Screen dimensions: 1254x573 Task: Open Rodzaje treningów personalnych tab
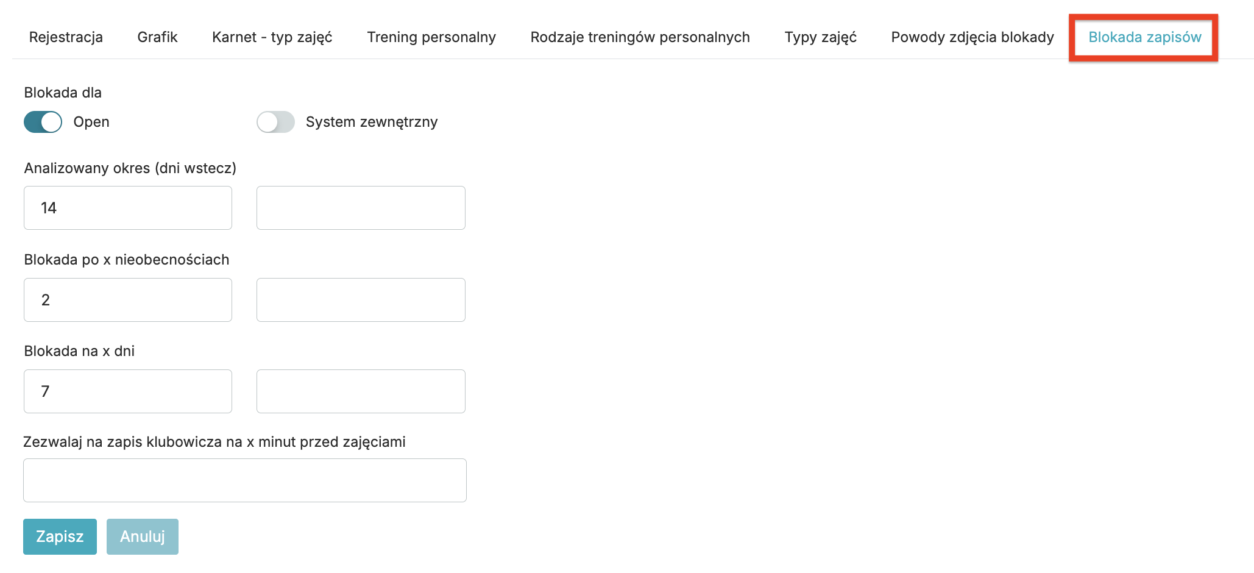tap(640, 37)
